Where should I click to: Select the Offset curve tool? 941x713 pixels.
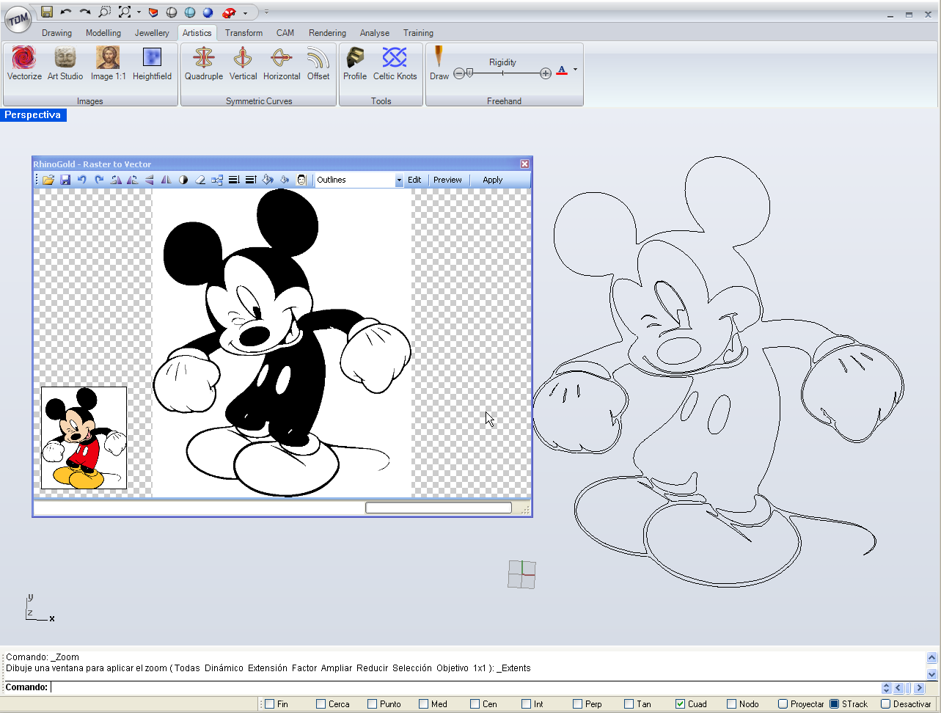click(x=318, y=64)
